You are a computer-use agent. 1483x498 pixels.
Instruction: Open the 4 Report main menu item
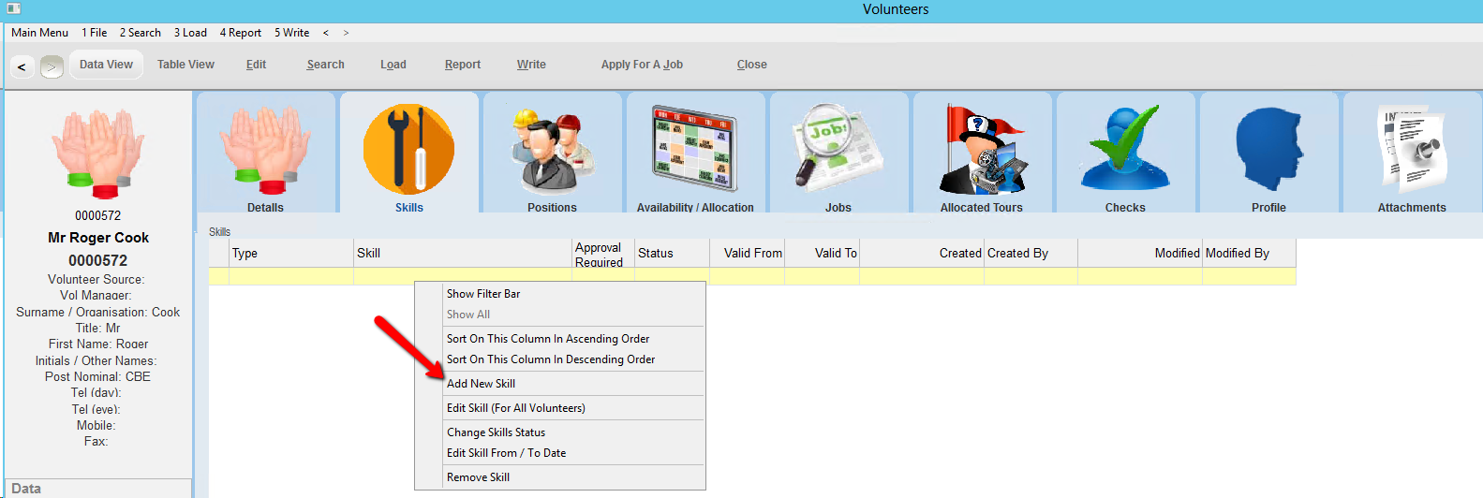pyautogui.click(x=241, y=33)
